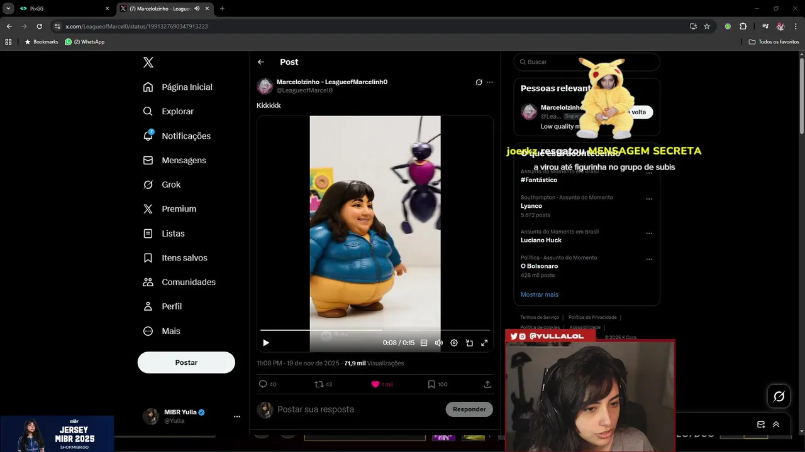Open options for O Bolsonaro trend
The image size is (805, 452).
tap(649, 259)
